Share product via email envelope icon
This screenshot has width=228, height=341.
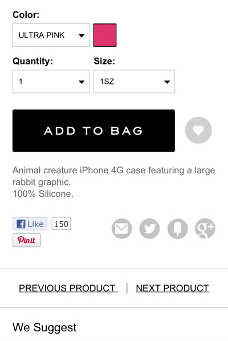click(122, 229)
